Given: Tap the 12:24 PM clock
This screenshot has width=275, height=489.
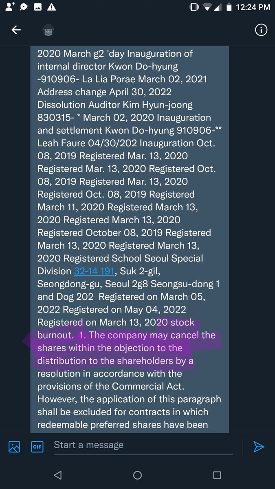Looking at the screenshot, I should pyautogui.click(x=253, y=7).
